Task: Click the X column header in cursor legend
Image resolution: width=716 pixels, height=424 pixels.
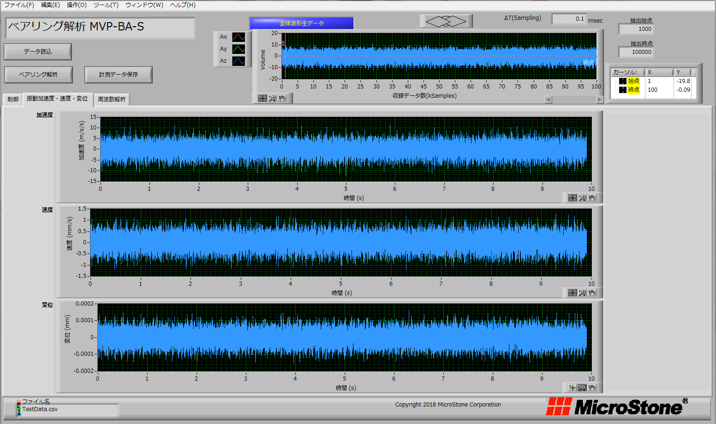Action: (x=659, y=72)
